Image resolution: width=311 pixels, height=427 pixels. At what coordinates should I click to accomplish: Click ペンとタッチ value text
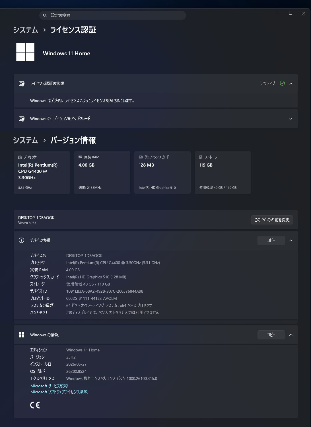pos(113,313)
